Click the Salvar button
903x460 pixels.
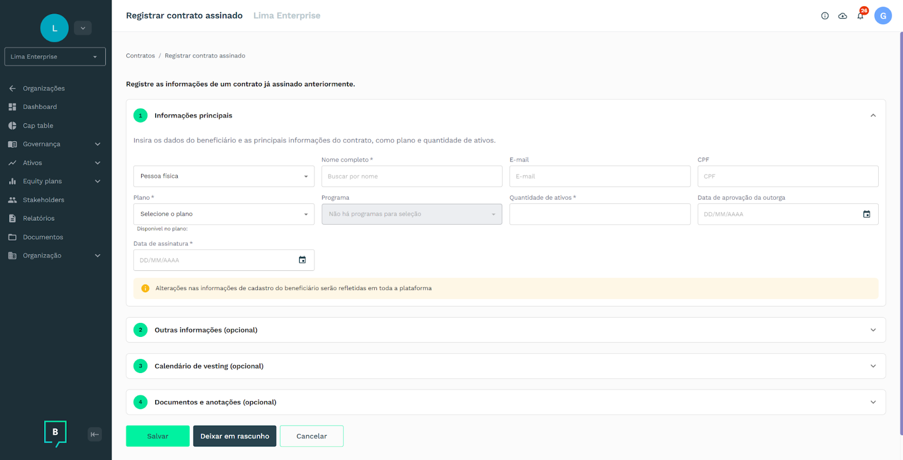[x=157, y=436]
